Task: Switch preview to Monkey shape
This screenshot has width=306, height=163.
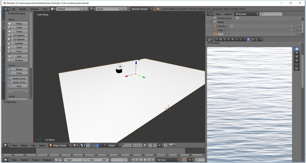Action: click(297, 61)
